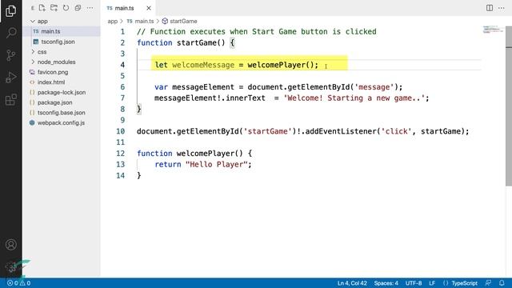
Task: Open the Search view in activity bar
Action: [10, 33]
